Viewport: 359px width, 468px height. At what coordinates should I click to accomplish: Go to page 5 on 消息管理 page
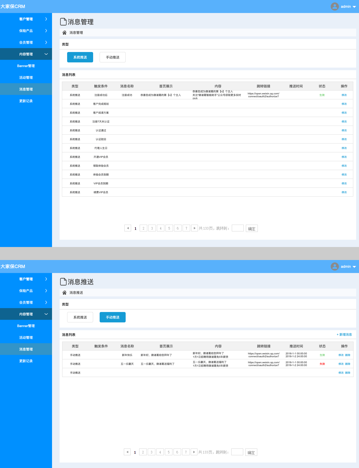(x=169, y=228)
